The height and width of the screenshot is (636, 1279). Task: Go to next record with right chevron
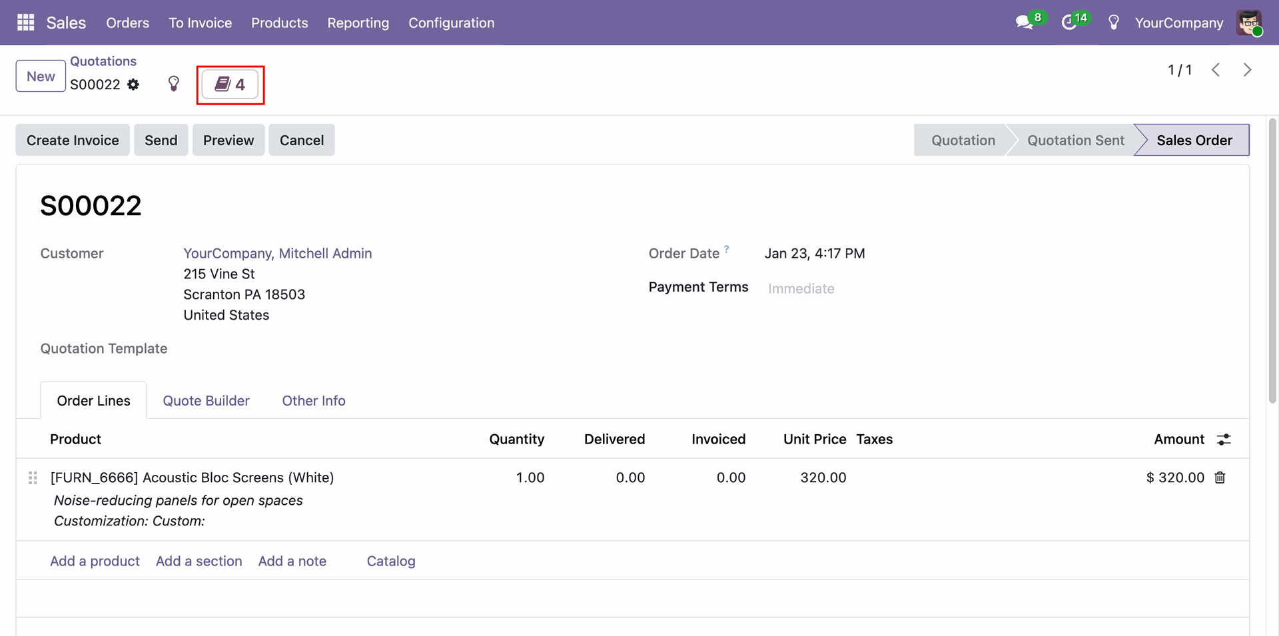point(1247,70)
